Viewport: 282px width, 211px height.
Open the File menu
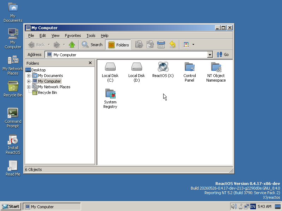pos(31,36)
